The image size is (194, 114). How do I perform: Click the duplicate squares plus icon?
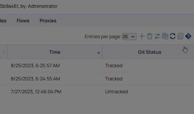coord(181,36)
